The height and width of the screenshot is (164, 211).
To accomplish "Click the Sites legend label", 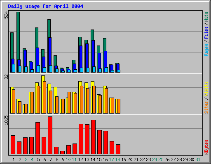I will [x=206, y=107].
